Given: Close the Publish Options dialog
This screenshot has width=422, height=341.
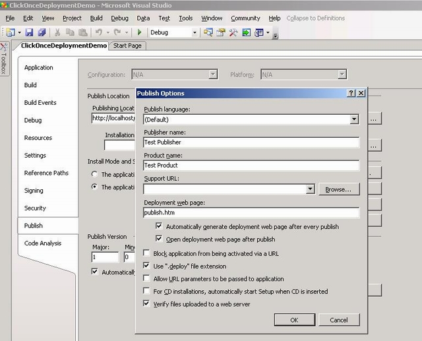Looking at the screenshot, I should point(361,93).
